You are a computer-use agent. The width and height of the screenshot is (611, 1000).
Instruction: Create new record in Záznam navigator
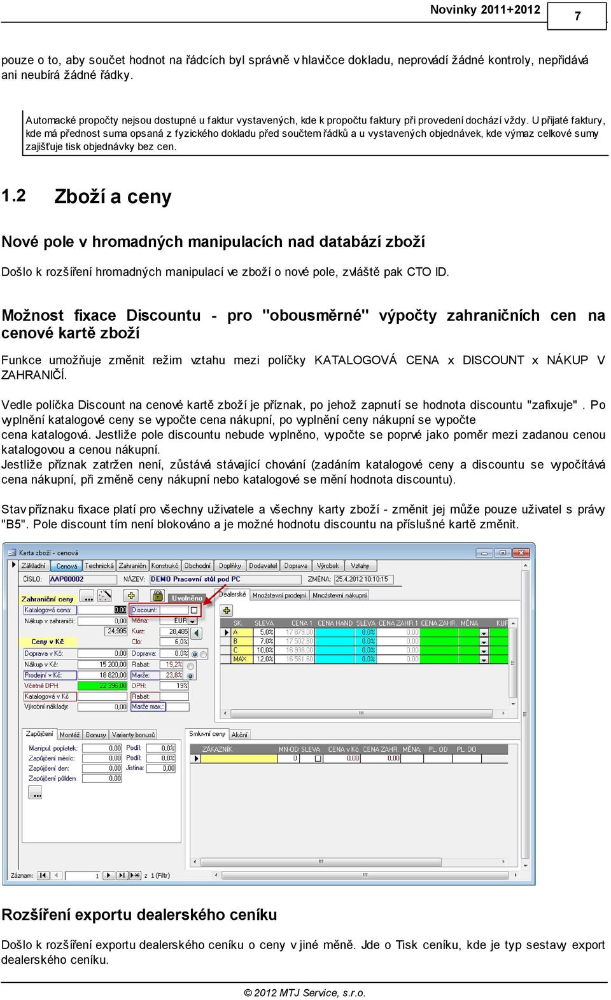pos(135,875)
